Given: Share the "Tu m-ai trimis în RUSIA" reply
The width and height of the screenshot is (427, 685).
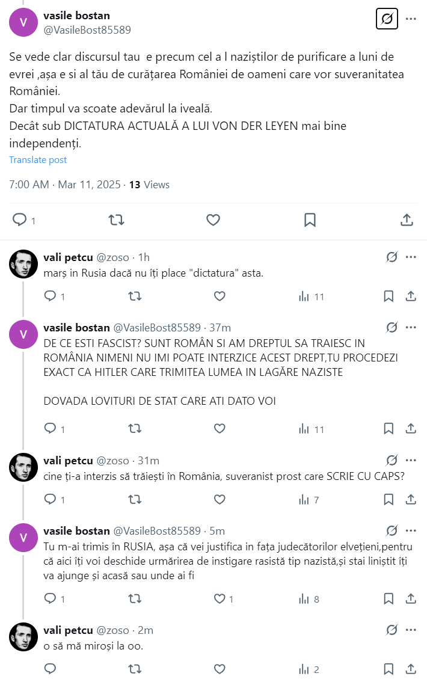Looking at the screenshot, I should point(411,599).
